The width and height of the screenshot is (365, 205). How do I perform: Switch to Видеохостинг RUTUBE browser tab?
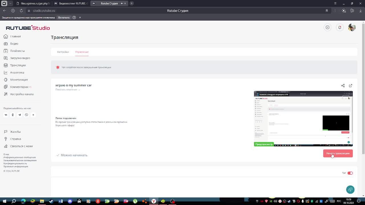click(70, 3)
